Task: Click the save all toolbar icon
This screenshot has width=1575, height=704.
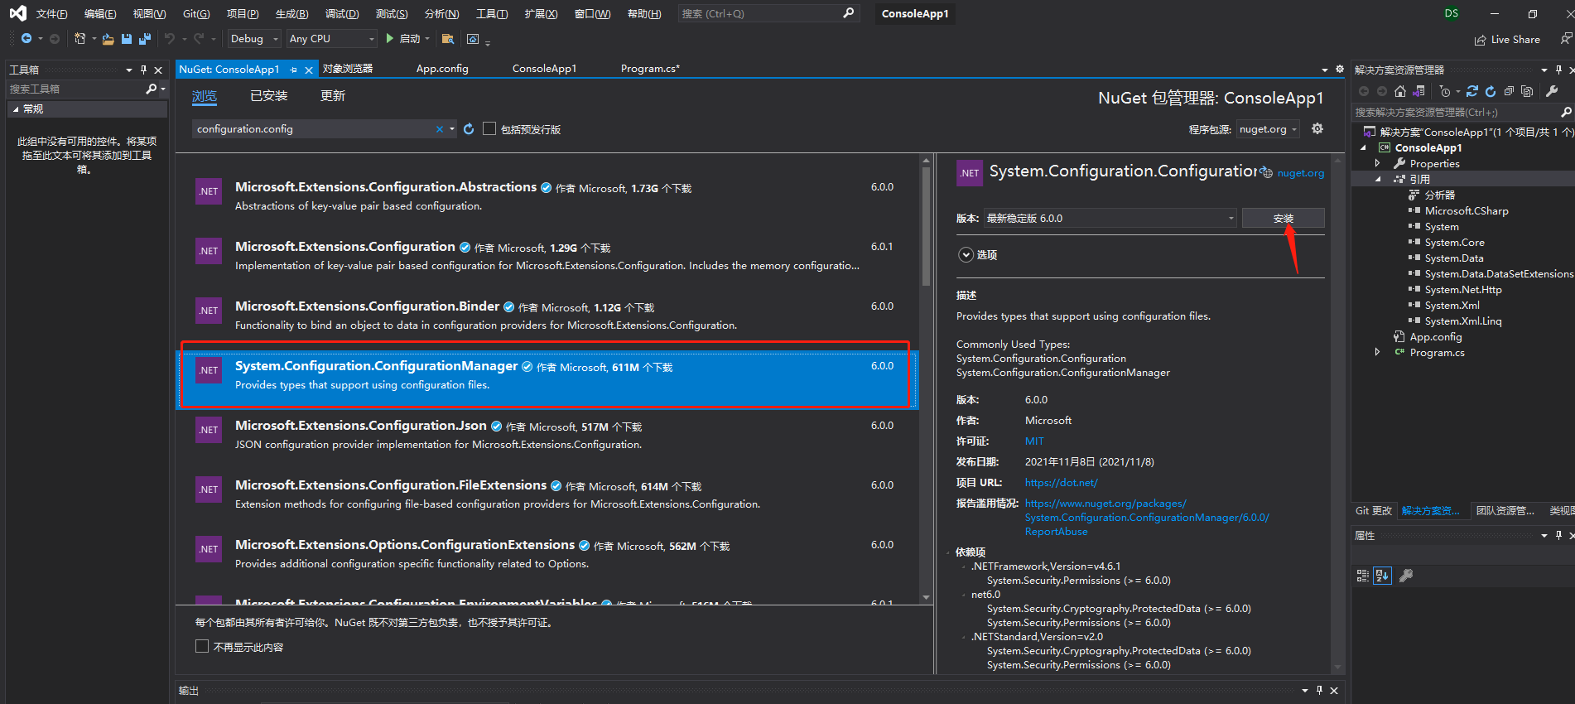Action: [145, 39]
